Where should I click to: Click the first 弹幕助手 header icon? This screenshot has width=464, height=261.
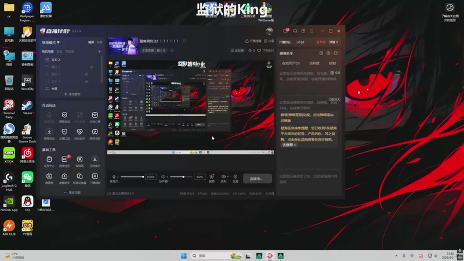pyautogui.click(x=321, y=53)
